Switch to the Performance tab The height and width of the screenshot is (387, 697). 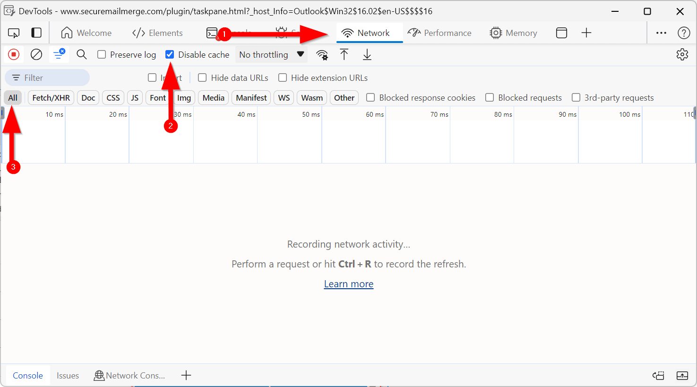click(x=439, y=33)
